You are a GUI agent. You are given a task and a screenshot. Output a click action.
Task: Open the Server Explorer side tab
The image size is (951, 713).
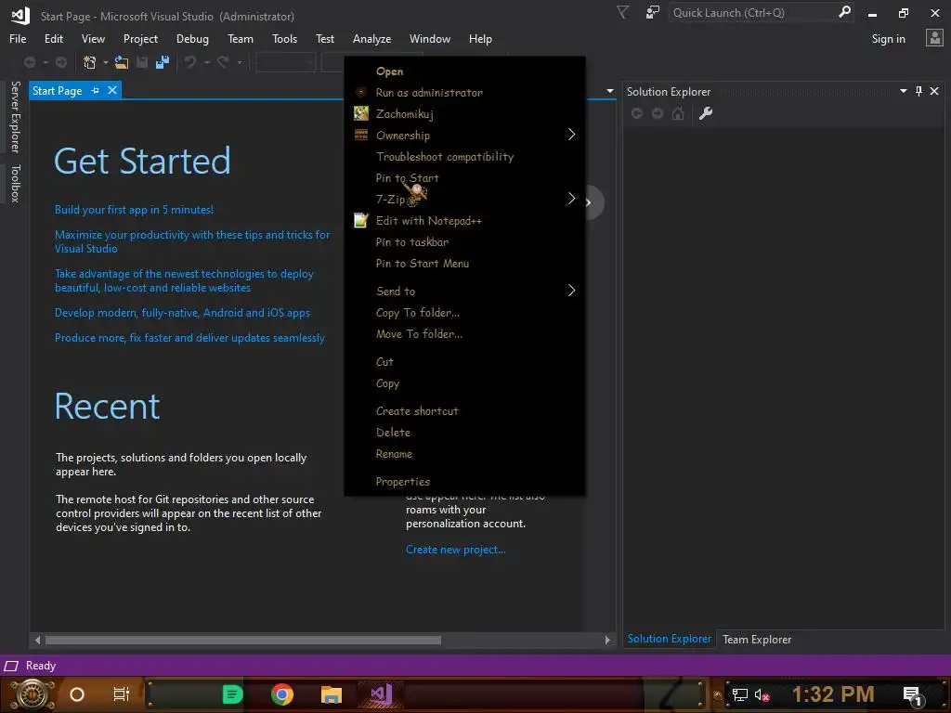pos(16,117)
